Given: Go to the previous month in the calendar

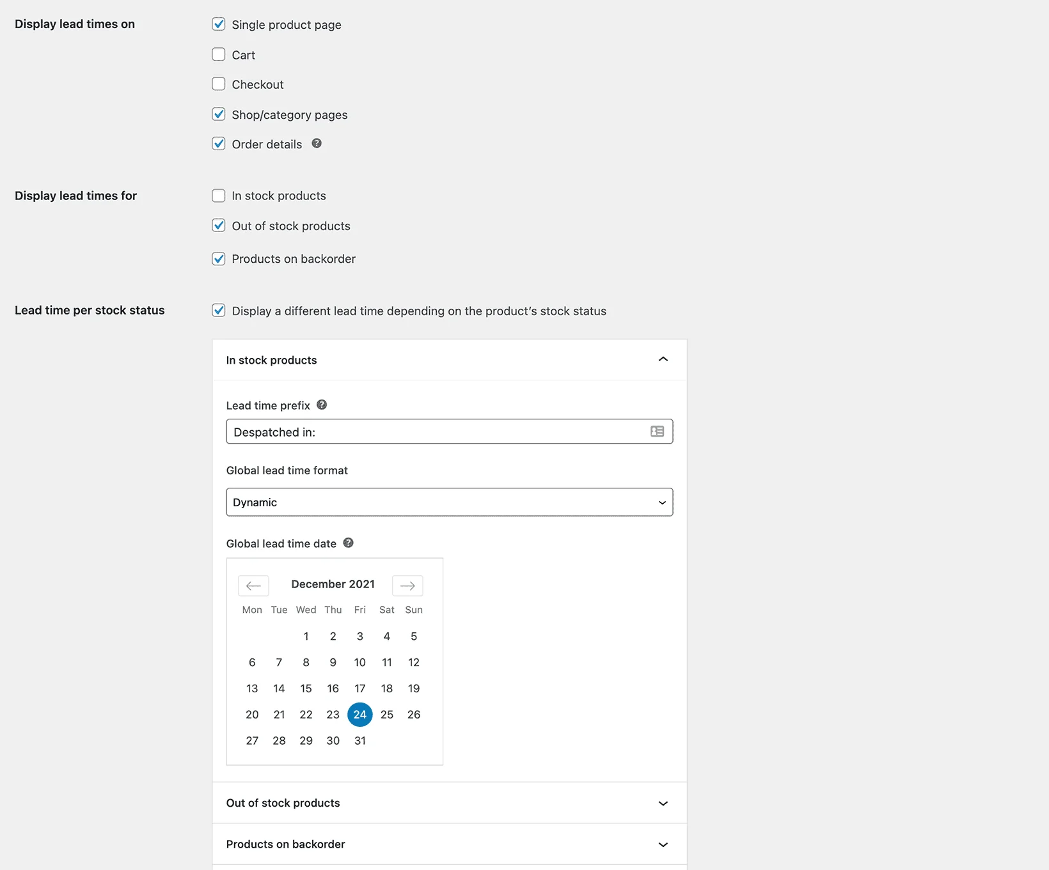Looking at the screenshot, I should point(253,586).
